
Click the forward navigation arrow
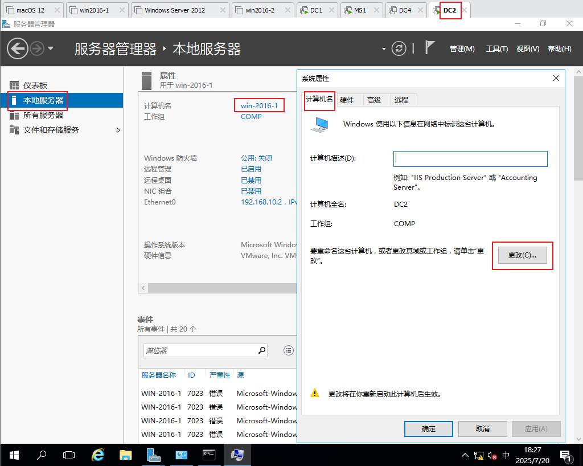(x=37, y=48)
